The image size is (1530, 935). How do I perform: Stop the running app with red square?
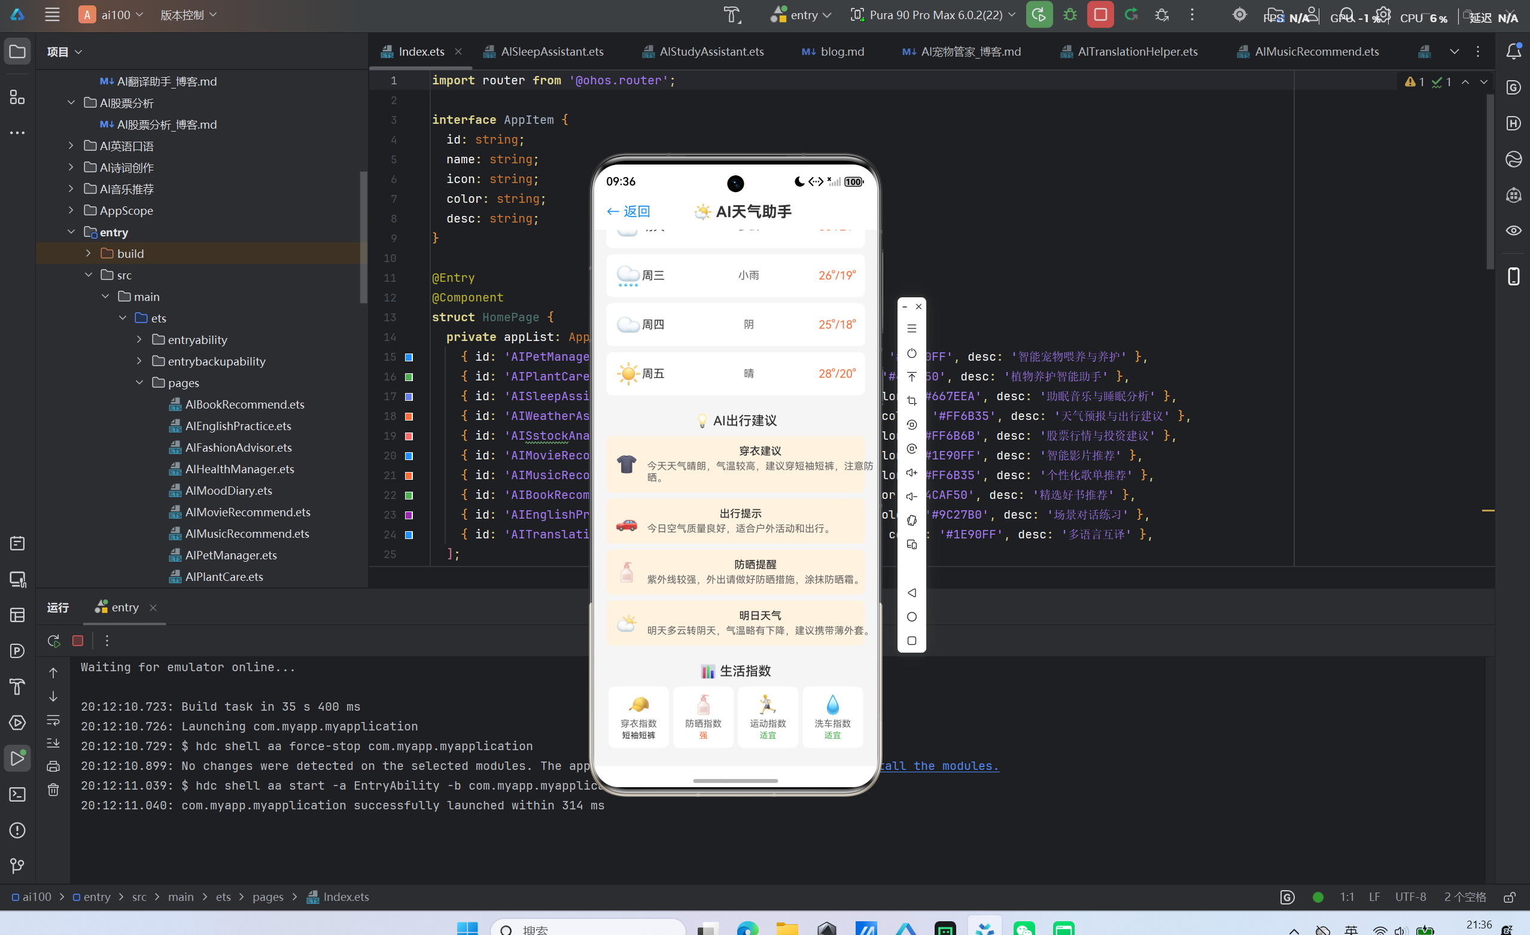click(x=1100, y=15)
